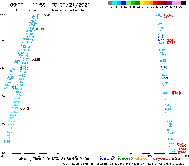Click the 'cryosat' satellite legend label
Image resolution: width=189 pixels, height=166 pixels.
pyautogui.click(x=162, y=158)
